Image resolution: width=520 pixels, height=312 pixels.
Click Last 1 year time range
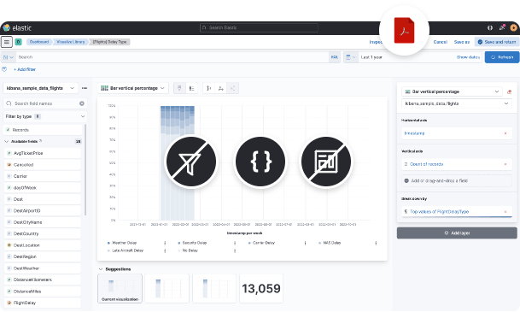click(x=371, y=57)
